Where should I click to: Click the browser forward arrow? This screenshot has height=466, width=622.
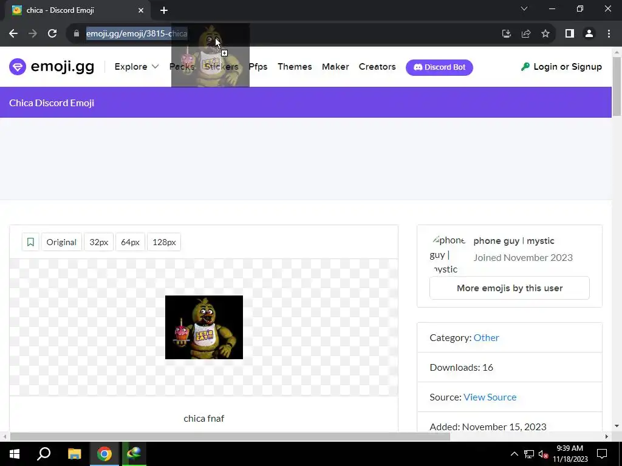[33, 34]
